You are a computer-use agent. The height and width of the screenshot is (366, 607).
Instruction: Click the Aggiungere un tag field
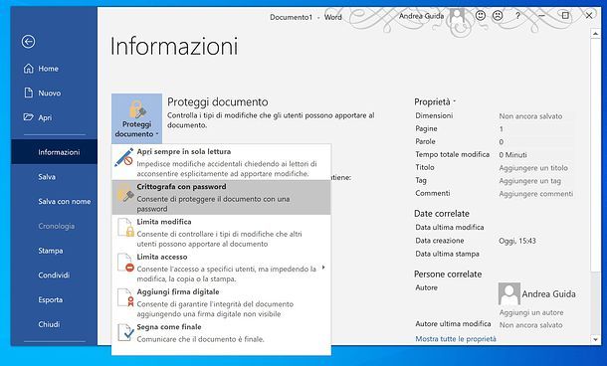click(x=529, y=181)
